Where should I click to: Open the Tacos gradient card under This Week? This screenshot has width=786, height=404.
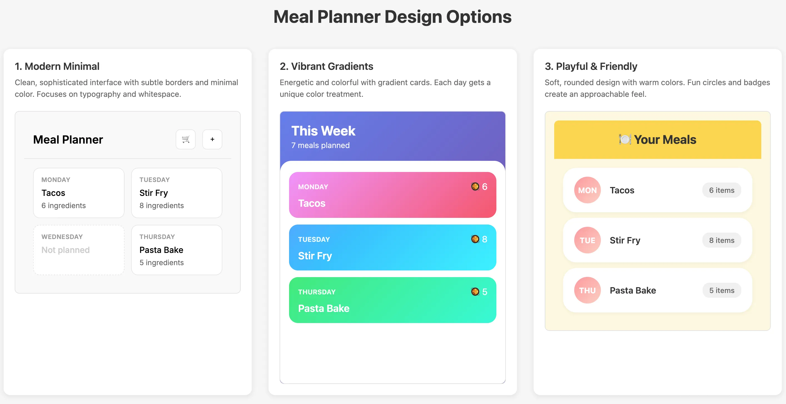point(392,195)
